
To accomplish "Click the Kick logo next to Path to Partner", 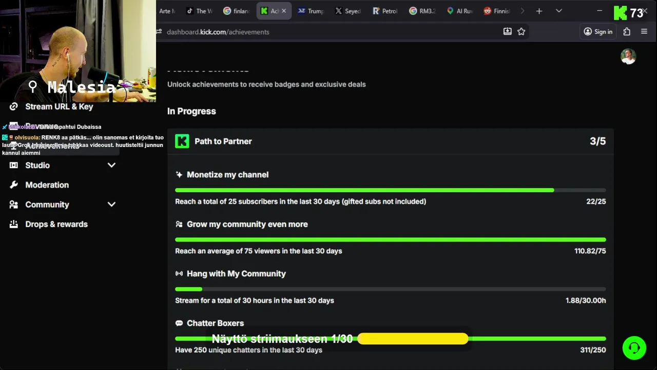I will 182,141.
